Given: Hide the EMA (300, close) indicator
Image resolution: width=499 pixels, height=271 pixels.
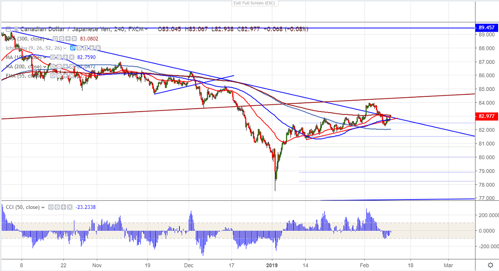Looking at the screenshot, I should [55, 39].
